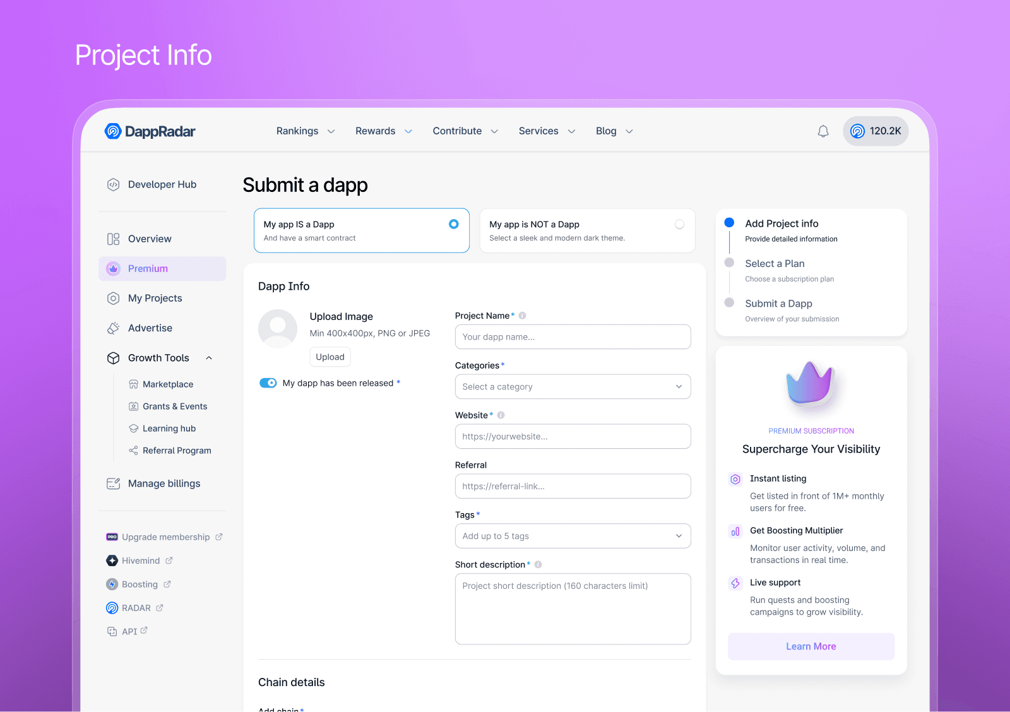This screenshot has height=712, width=1010.
Task: Open the Contribute menu
Action: [x=466, y=131]
